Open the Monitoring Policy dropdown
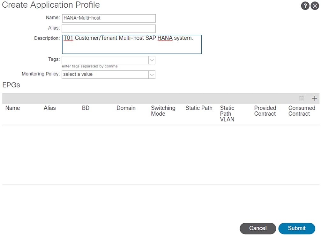The height and width of the screenshot is (237, 321). (152, 75)
